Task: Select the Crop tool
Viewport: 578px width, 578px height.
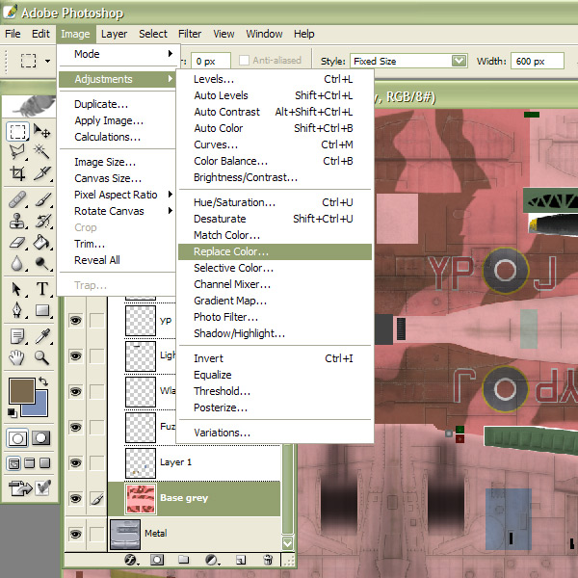Action: (17, 172)
